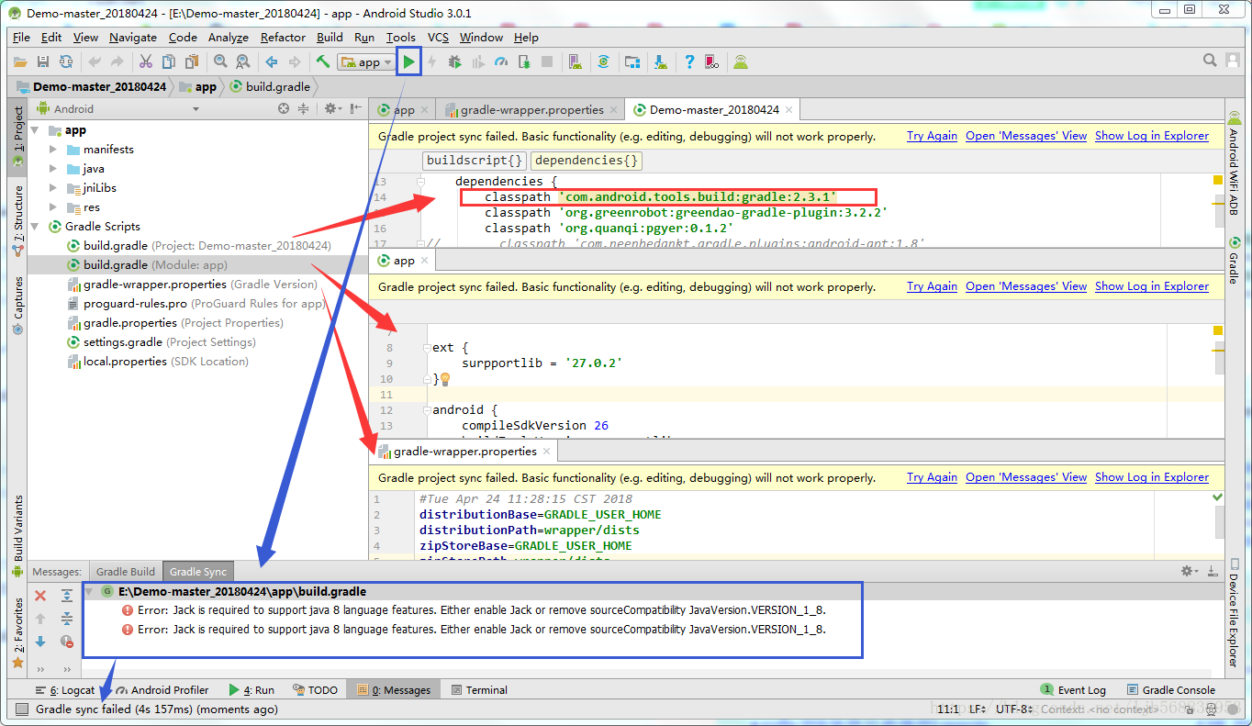Collapse the app module tree node

36,130
